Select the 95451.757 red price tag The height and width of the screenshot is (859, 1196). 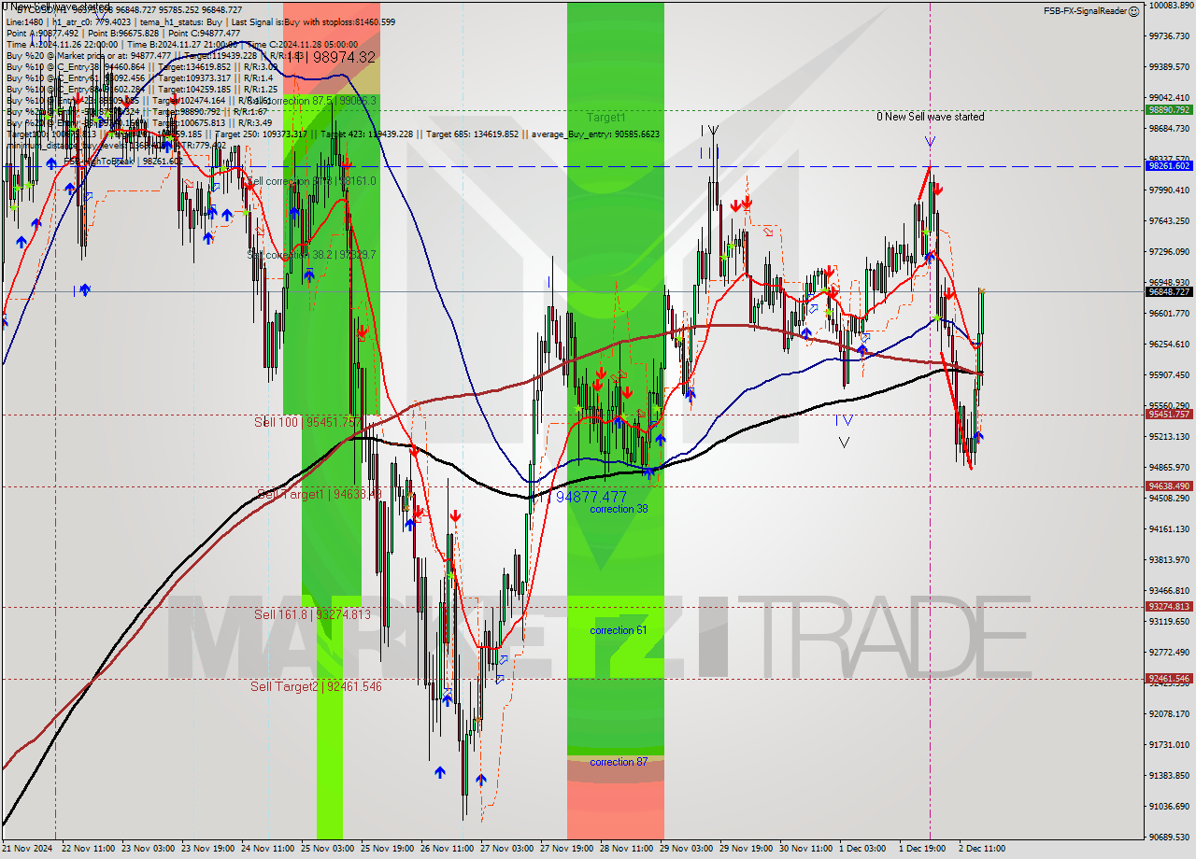point(1169,414)
